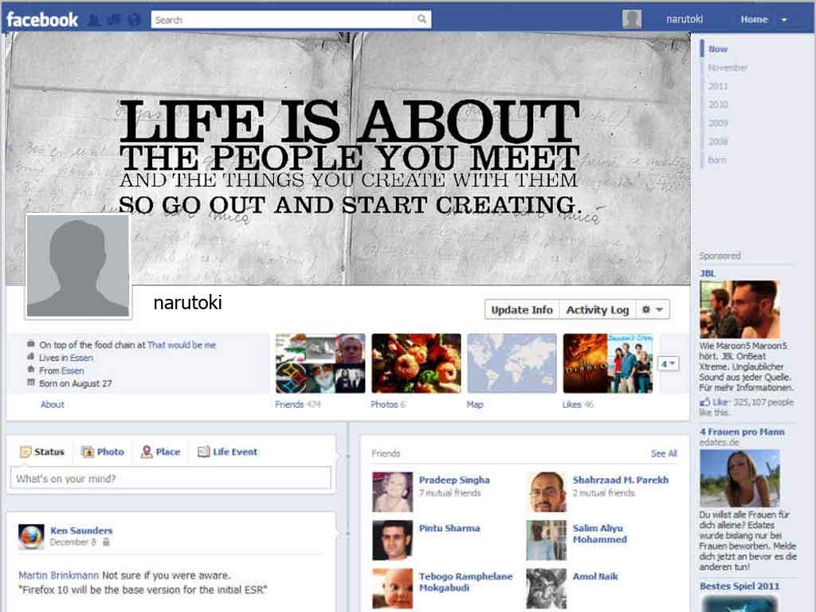Click the search magnifier icon

click(422, 19)
